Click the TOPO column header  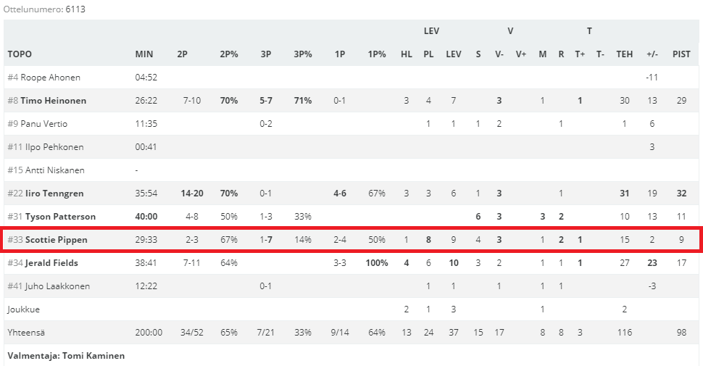[x=20, y=54]
